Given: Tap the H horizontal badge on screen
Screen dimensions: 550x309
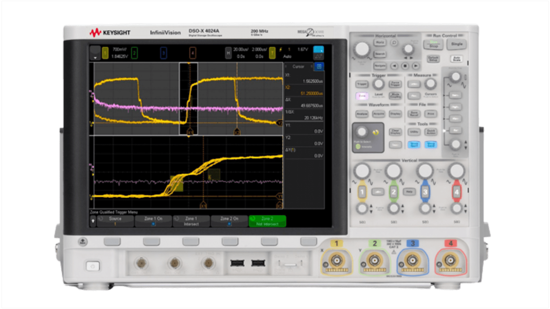Looking at the screenshot, I should tap(229, 53).
